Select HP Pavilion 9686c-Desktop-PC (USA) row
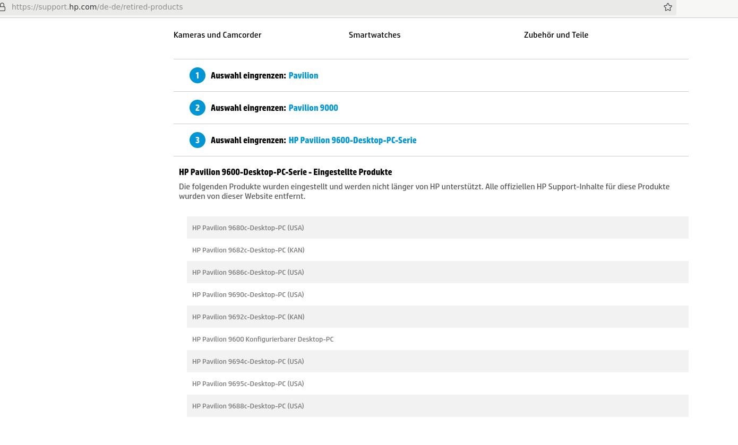This screenshot has width=738, height=445. pyautogui.click(x=437, y=272)
